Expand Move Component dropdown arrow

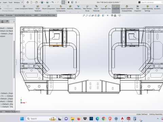coord(49,12)
